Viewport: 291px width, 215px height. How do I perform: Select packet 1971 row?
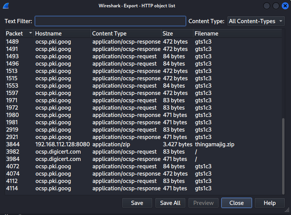pos(143,100)
